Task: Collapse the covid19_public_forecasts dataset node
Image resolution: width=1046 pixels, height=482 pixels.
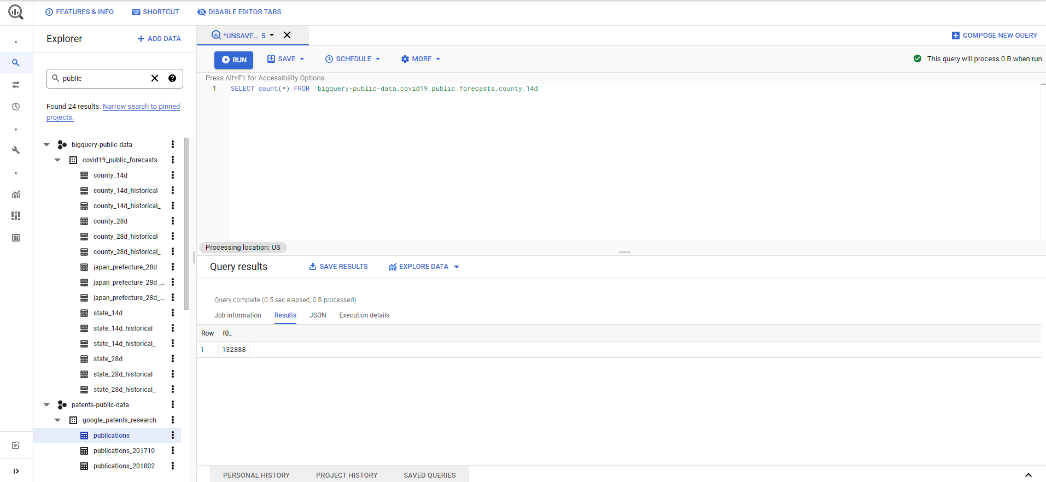Action: [x=57, y=160]
